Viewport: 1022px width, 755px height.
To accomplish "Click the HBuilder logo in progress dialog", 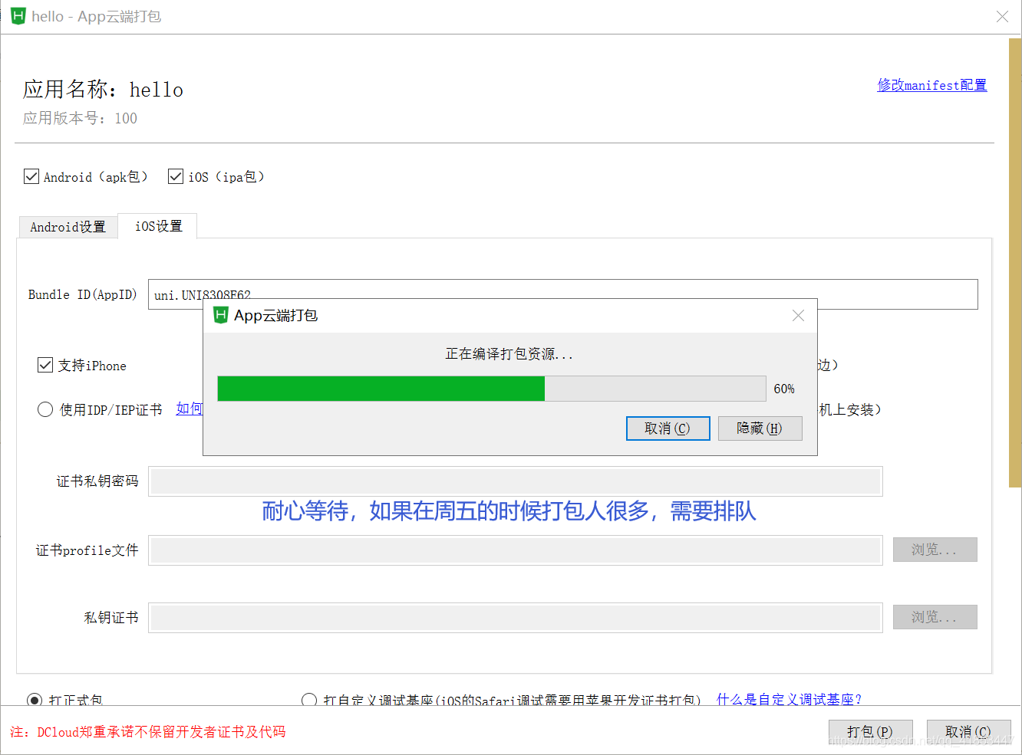I will (221, 315).
